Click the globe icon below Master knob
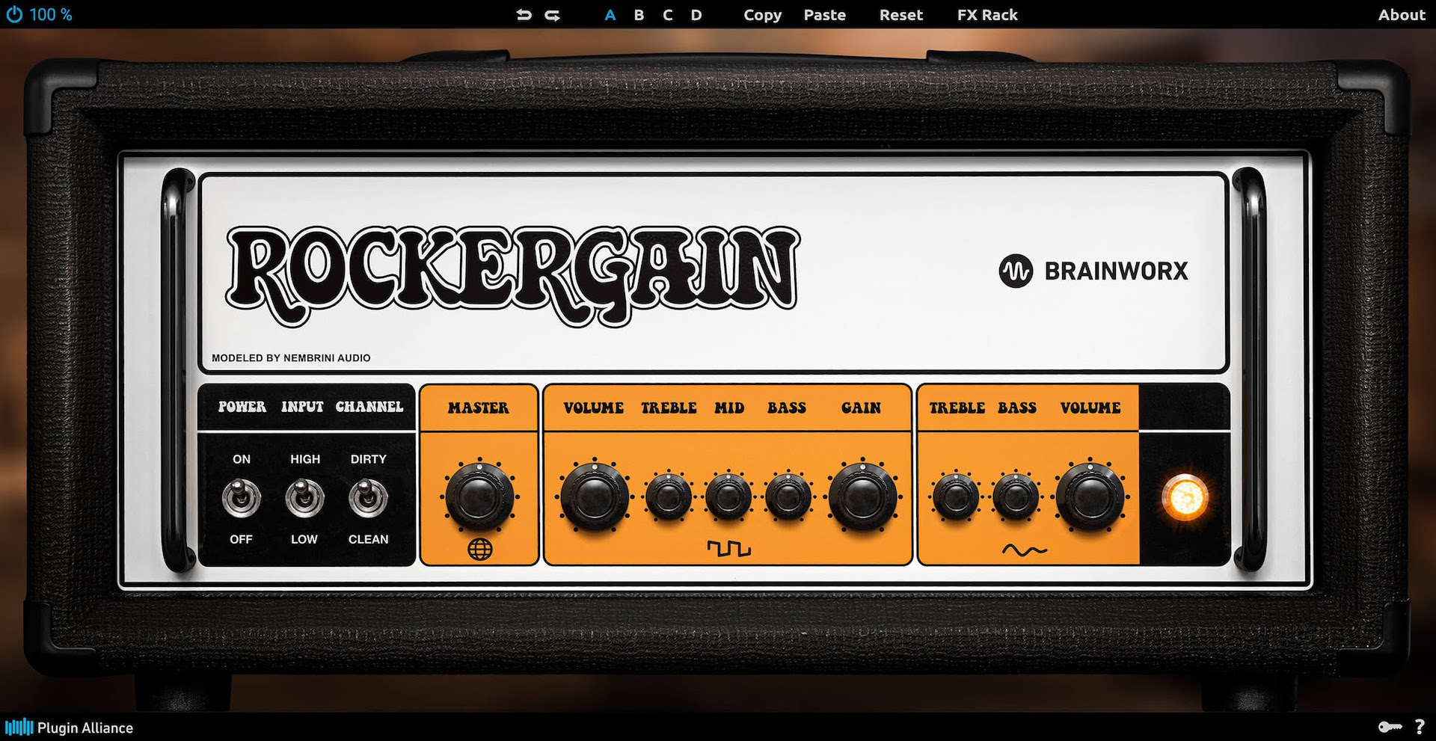 [x=479, y=550]
